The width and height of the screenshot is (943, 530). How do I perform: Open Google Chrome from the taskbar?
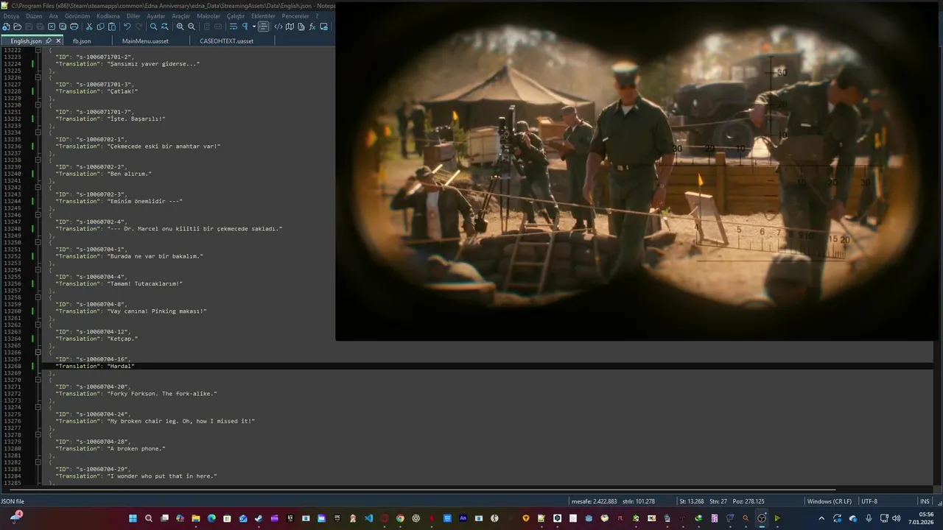(x=400, y=518)
